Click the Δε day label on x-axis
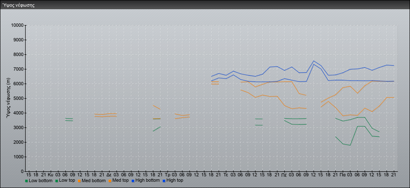Screen dimensions: 410x188 (x=109, y=175)
